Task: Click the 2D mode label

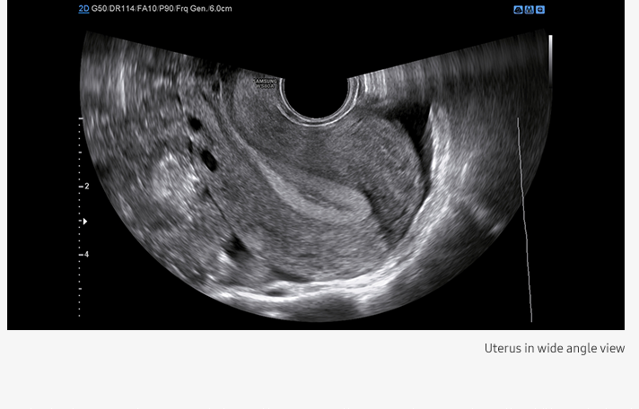Action: click(83, 9)
